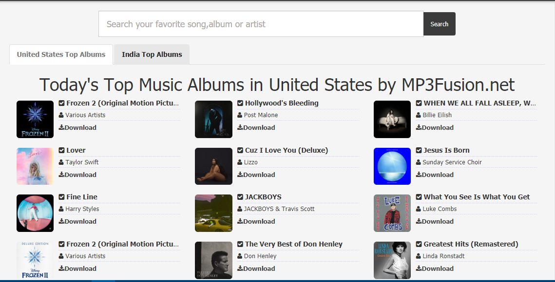
Task: Click the artist icon beside Harry Styles
Action: (x=61, y=209)
